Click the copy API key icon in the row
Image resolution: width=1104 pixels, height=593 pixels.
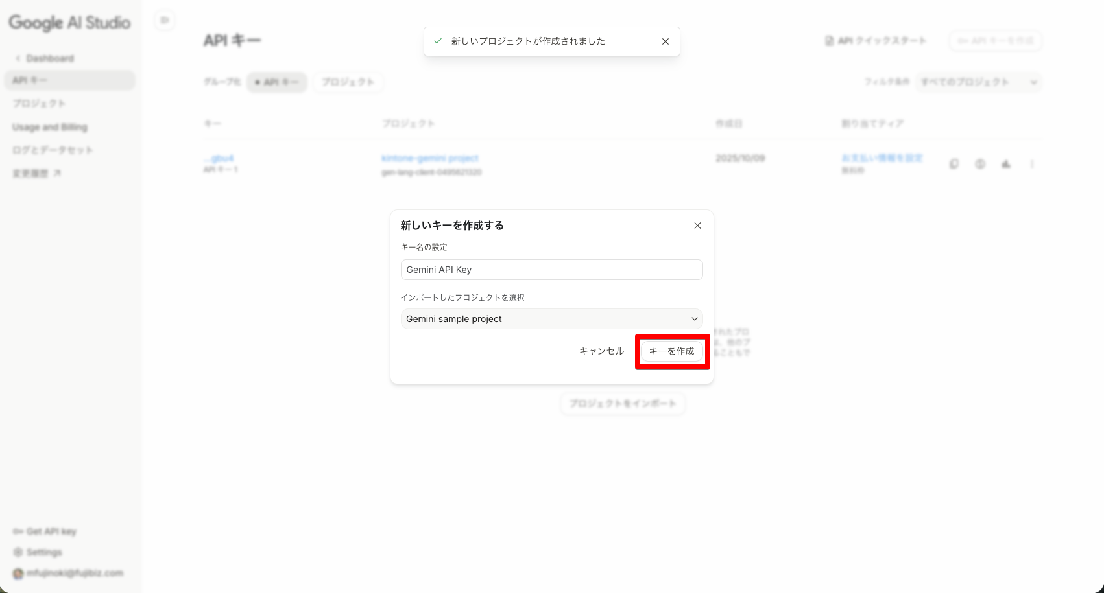954,164
